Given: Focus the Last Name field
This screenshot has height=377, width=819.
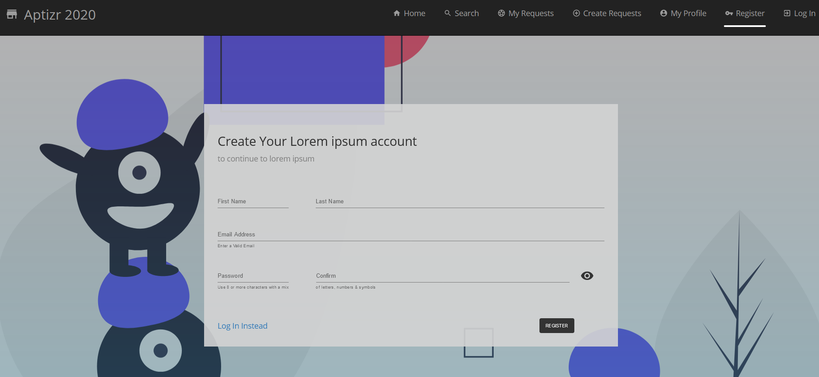Looking at the screenshot, I should 460,202.
